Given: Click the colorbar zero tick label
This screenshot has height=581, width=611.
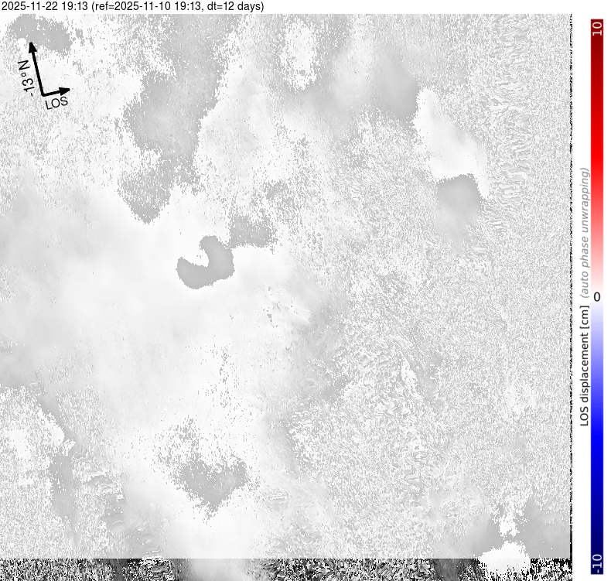Looking at the screenshot, I should pos(596,297).
